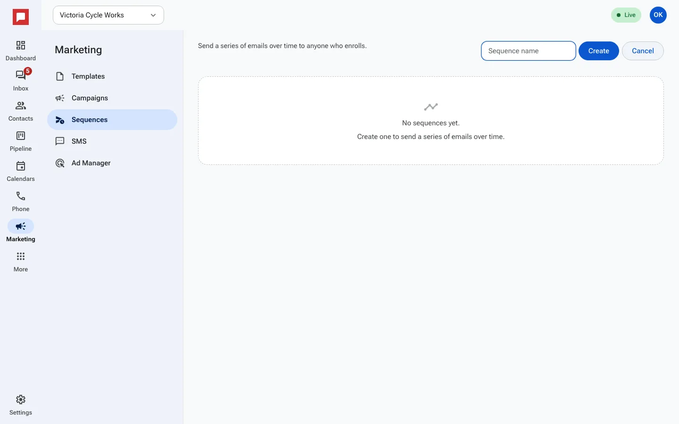Open the Settings gear icon

[x=21, y=400]
